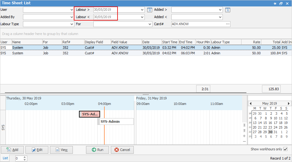Click the Cancel button

(x=122, y=150)
